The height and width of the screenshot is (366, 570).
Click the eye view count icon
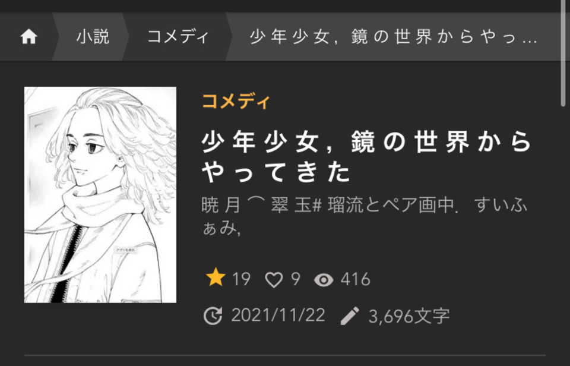[x=324, y=280]
